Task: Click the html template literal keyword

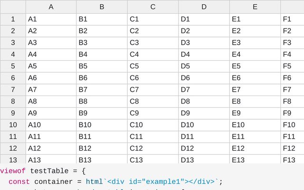Action: tap(94, 181)
